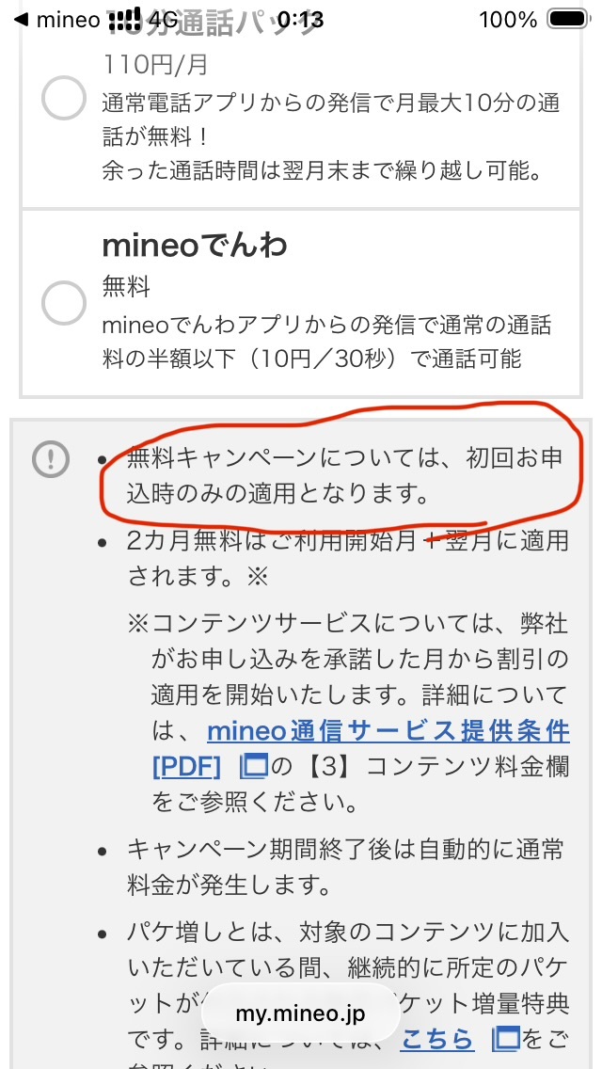Select the 10分通話パック radio button
Viewport: 602px width, 1069px height.
tap(64, 97)
